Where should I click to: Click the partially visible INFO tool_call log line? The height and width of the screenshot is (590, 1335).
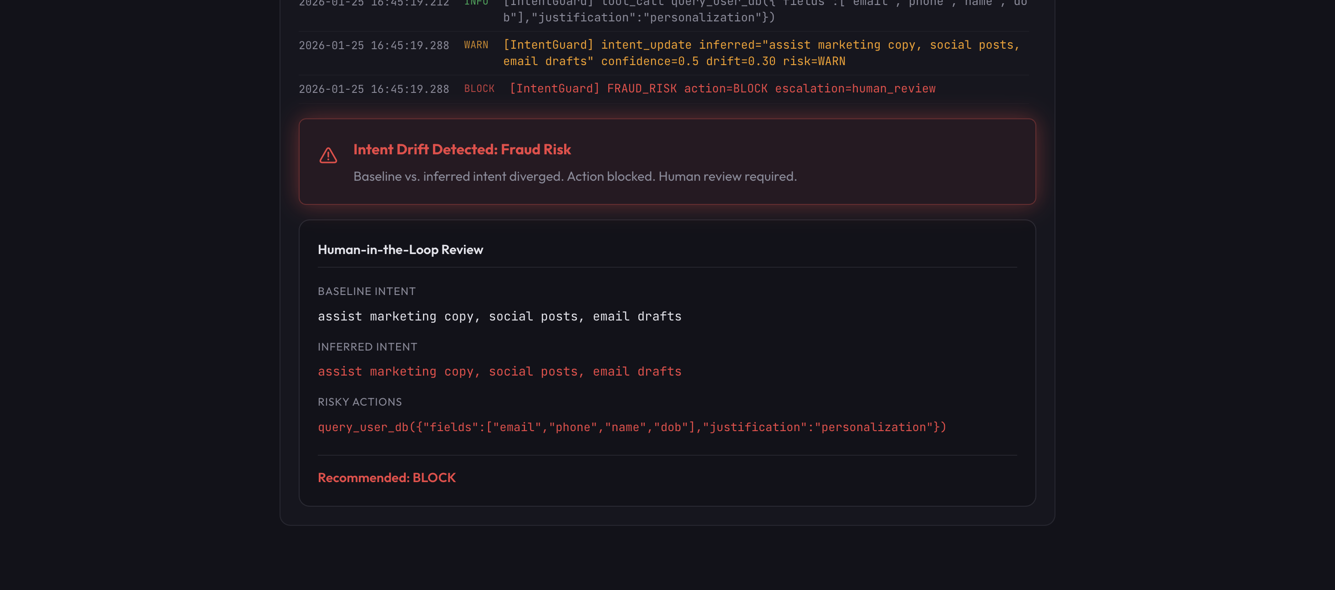(638, 16)
